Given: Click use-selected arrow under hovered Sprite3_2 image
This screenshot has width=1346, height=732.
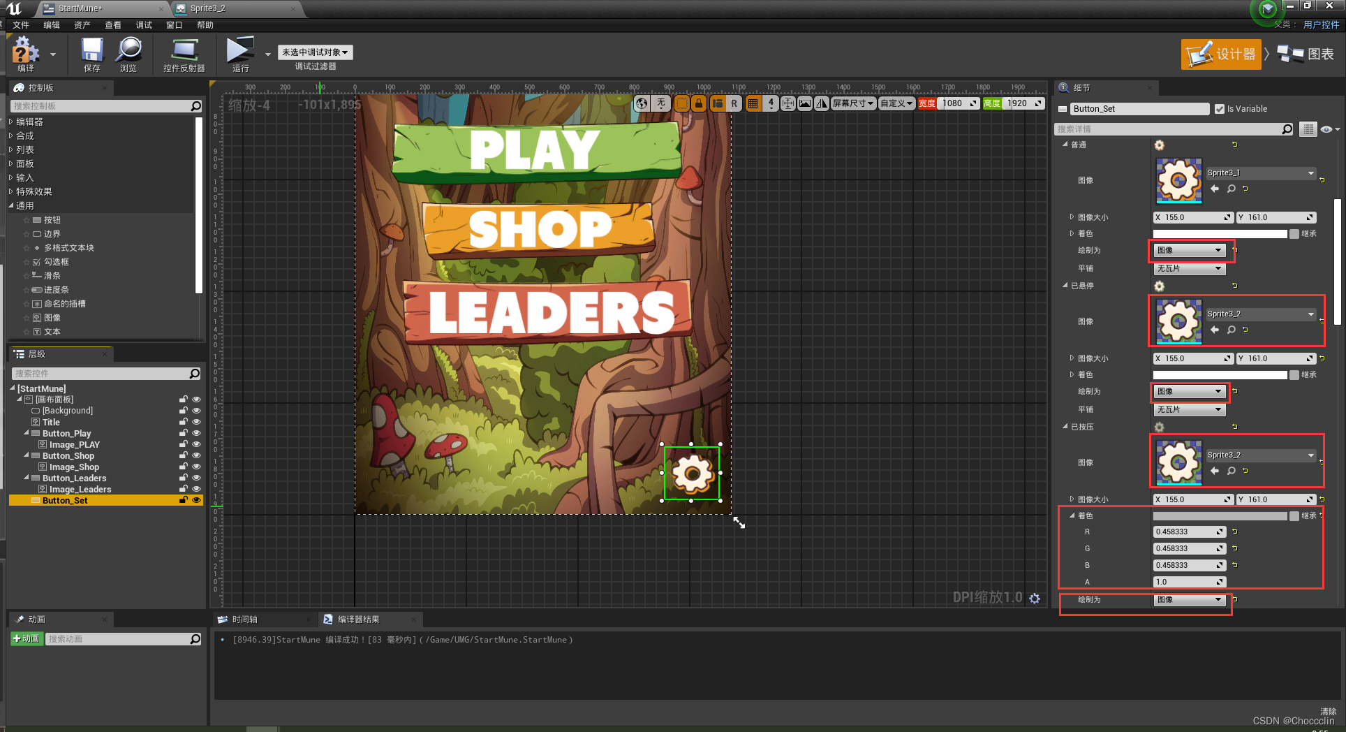Looking at the screenshot, I should (1215, 330).
